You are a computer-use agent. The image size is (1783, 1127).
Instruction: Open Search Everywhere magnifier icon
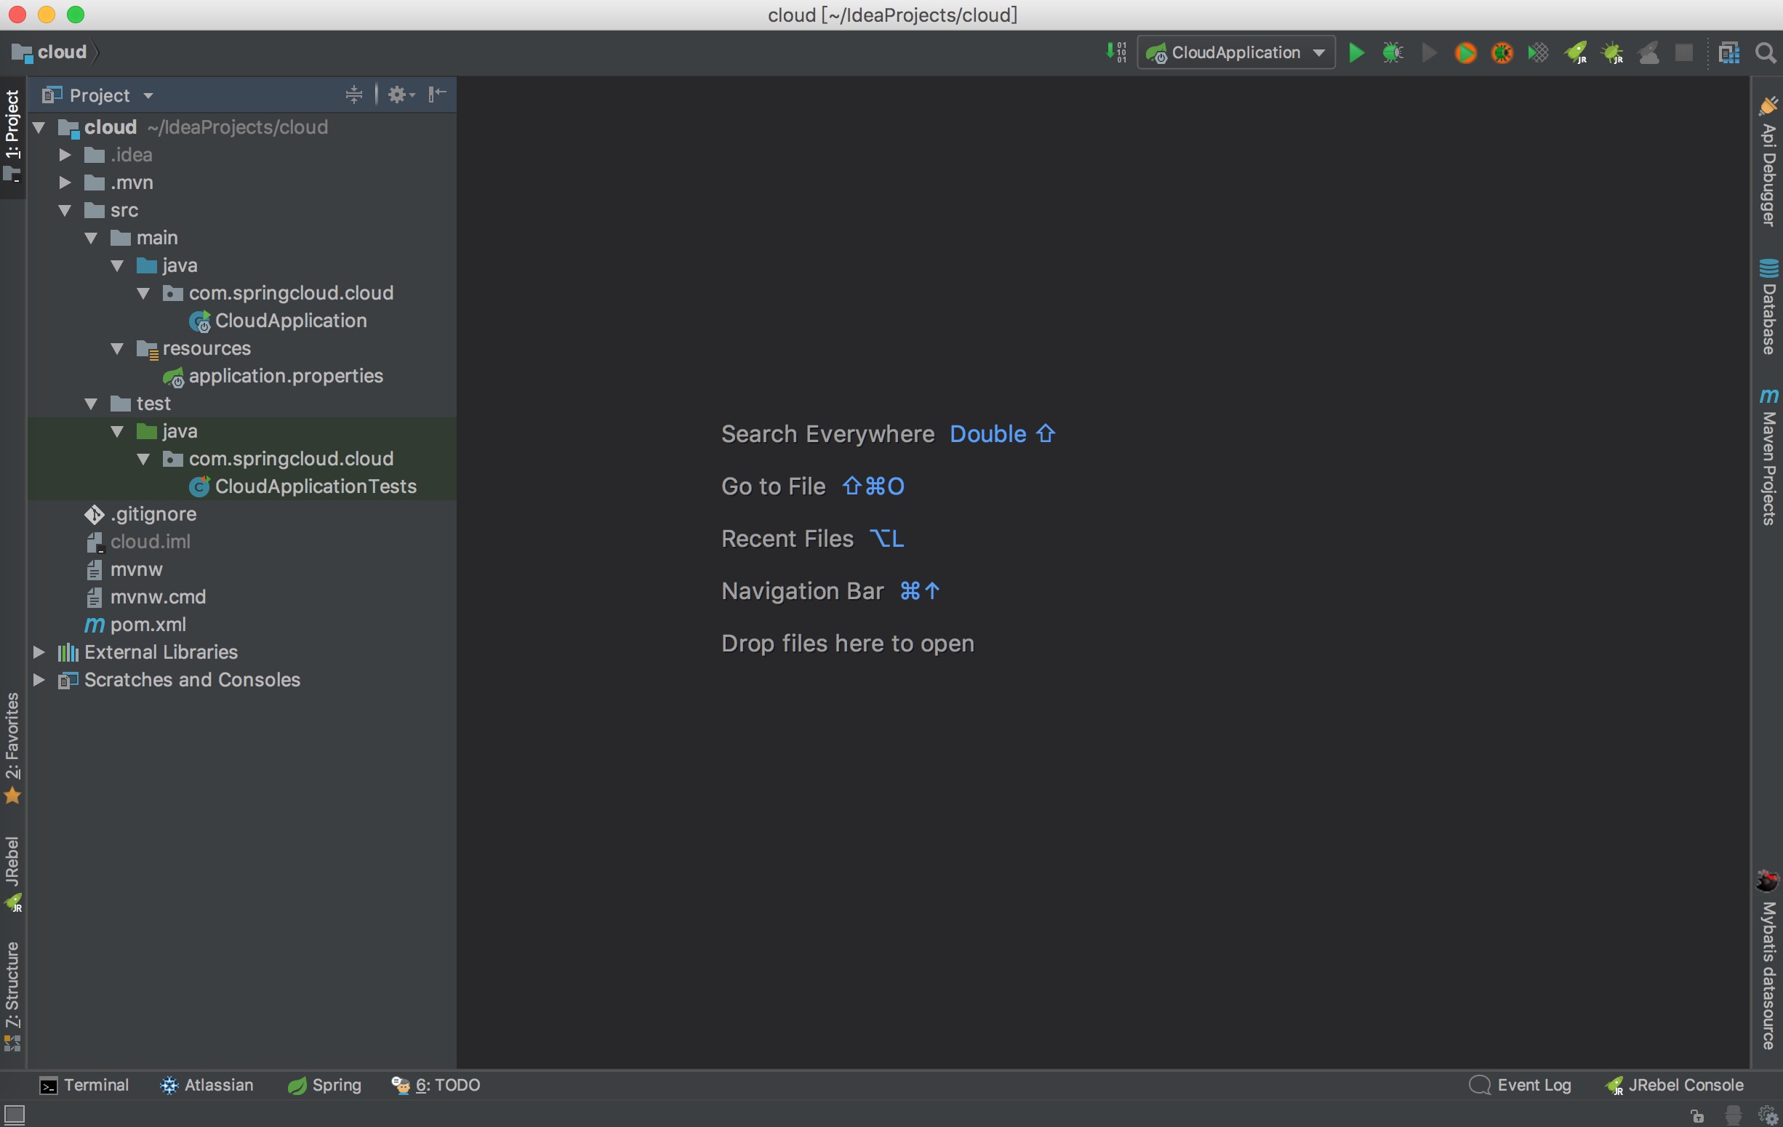[1766, 52]
